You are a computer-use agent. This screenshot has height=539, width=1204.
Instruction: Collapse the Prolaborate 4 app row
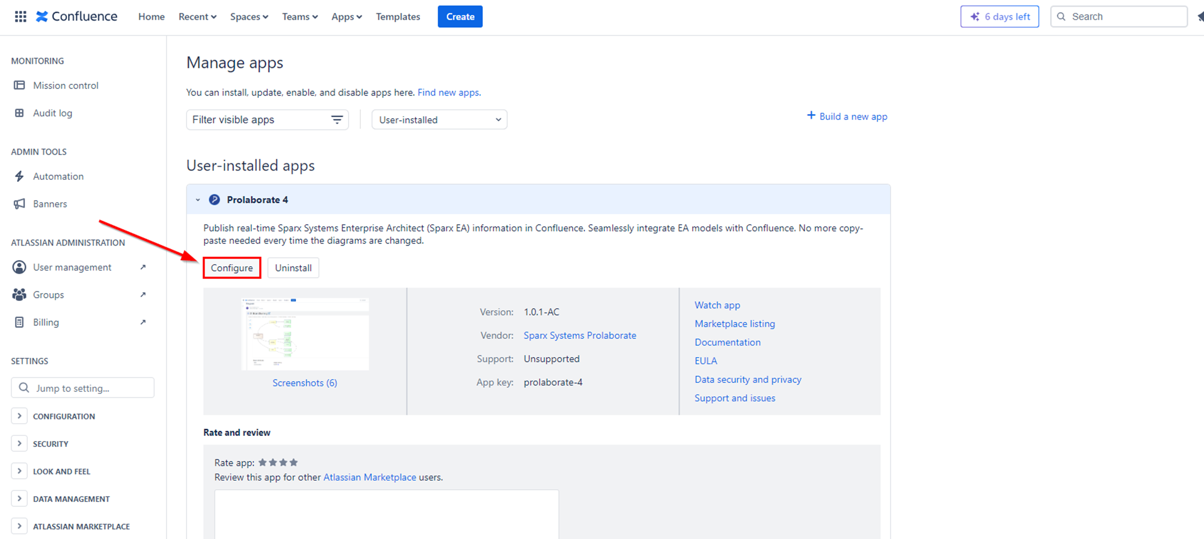pos(198,200)
